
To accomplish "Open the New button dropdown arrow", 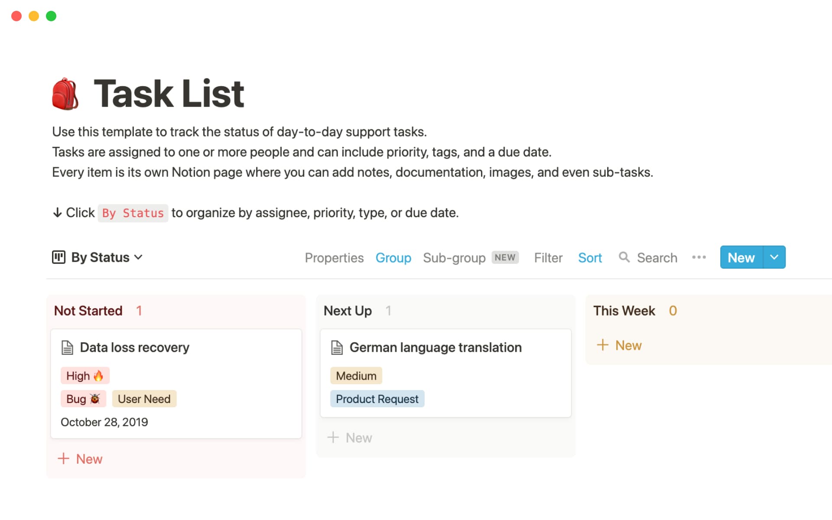I will tap(774, 257).
